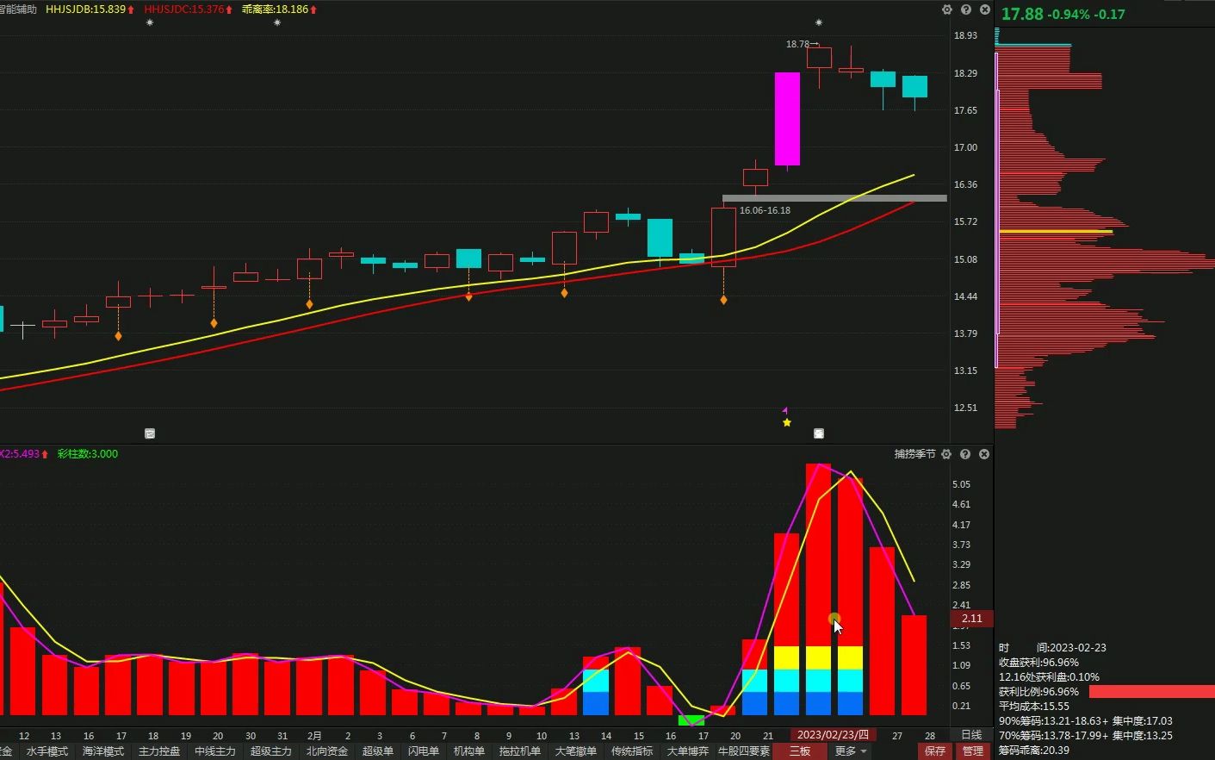Viewport: 1215px width, 760px height.
Task: Click the white note icon below 18.78 candle
Action: 819,433
